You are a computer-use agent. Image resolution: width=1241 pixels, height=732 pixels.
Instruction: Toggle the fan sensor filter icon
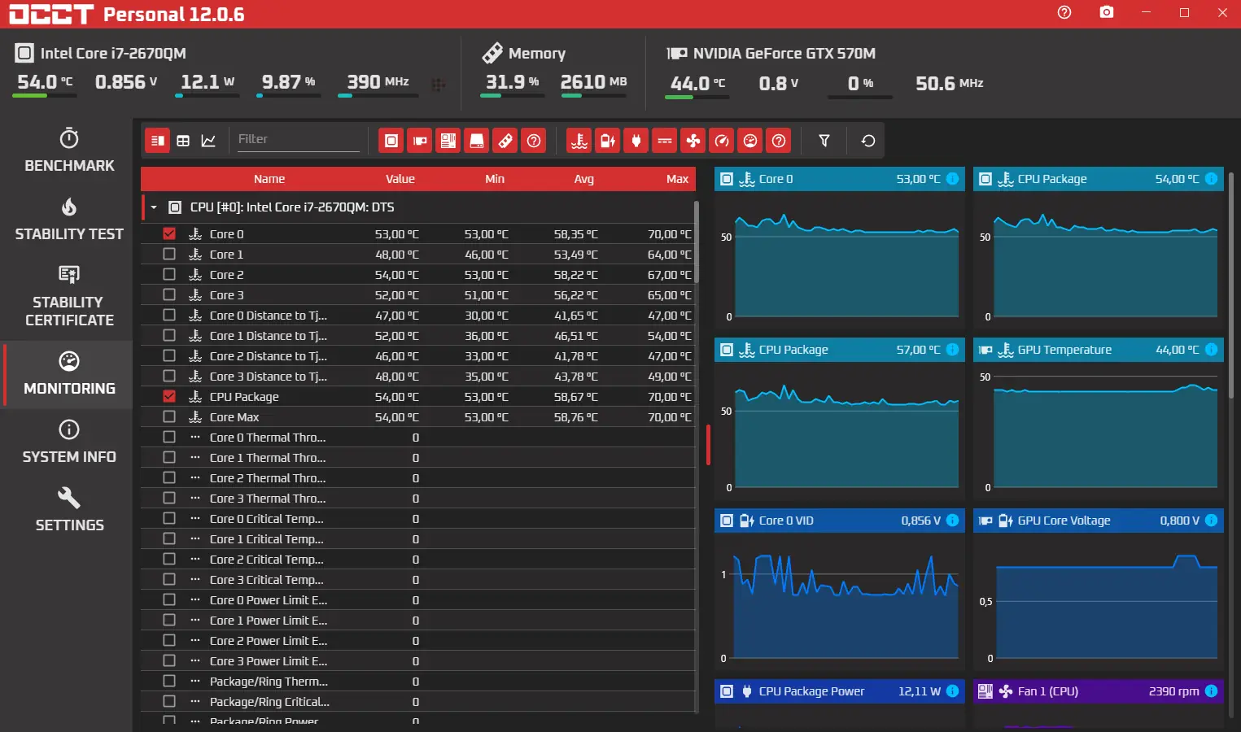(693, 141)
